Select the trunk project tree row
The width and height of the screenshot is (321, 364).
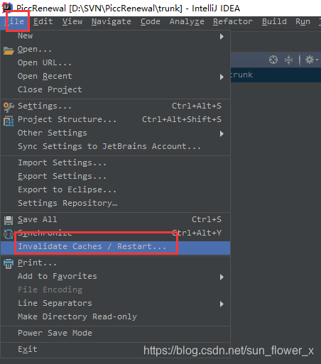276,75
